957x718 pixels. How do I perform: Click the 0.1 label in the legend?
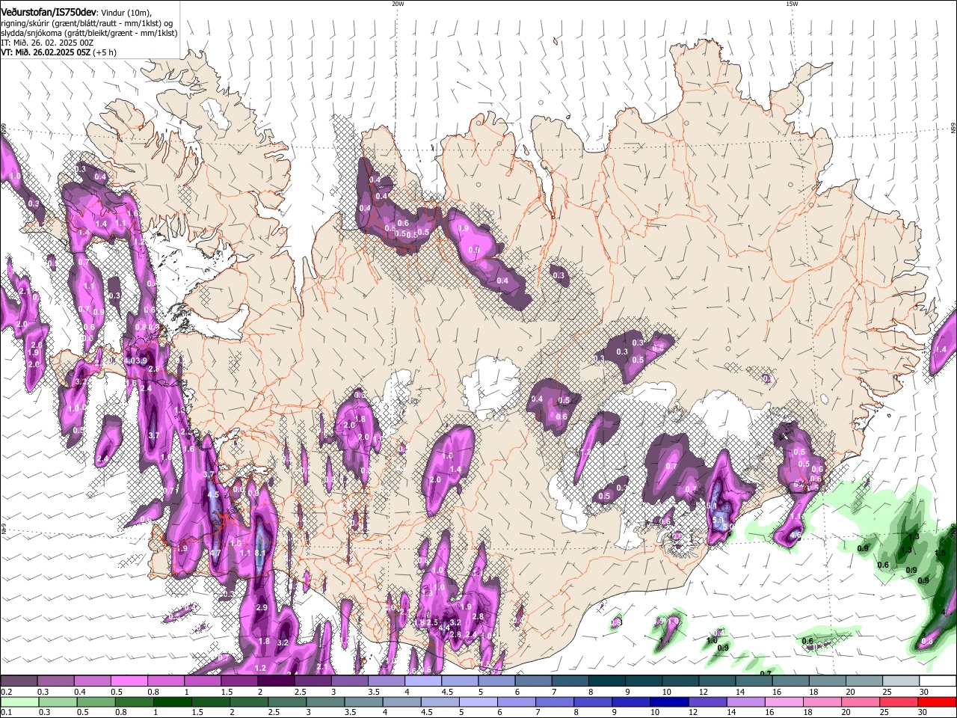(6, 712)
